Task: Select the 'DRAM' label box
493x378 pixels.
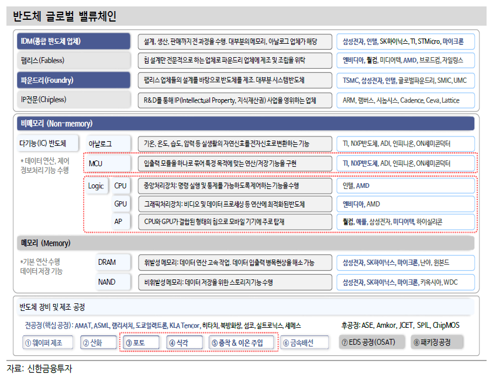Action: (x=112, y=262)
